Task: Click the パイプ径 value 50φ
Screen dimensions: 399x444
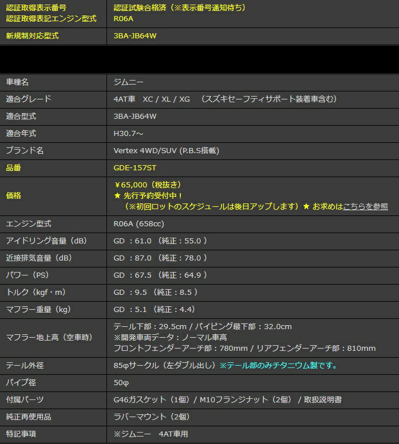Action: click(121, 382)
